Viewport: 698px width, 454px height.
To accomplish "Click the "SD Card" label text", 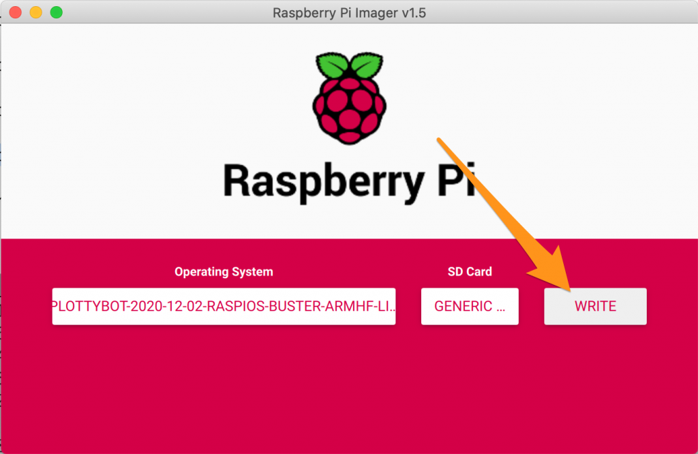I will click(x=470, y=271).
